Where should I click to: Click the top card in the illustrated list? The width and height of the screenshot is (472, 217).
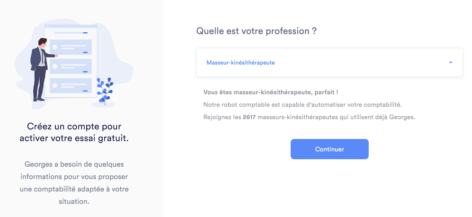coord(71,47)
